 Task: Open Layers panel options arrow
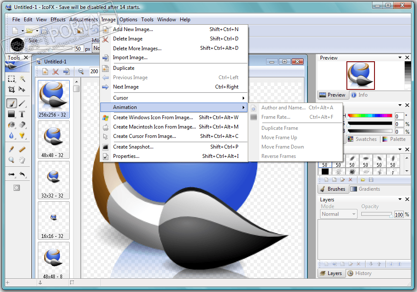[400, 199]
